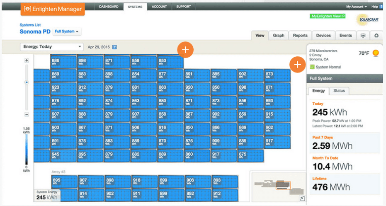Select the Status tab in Full System panel

(340, 91)
